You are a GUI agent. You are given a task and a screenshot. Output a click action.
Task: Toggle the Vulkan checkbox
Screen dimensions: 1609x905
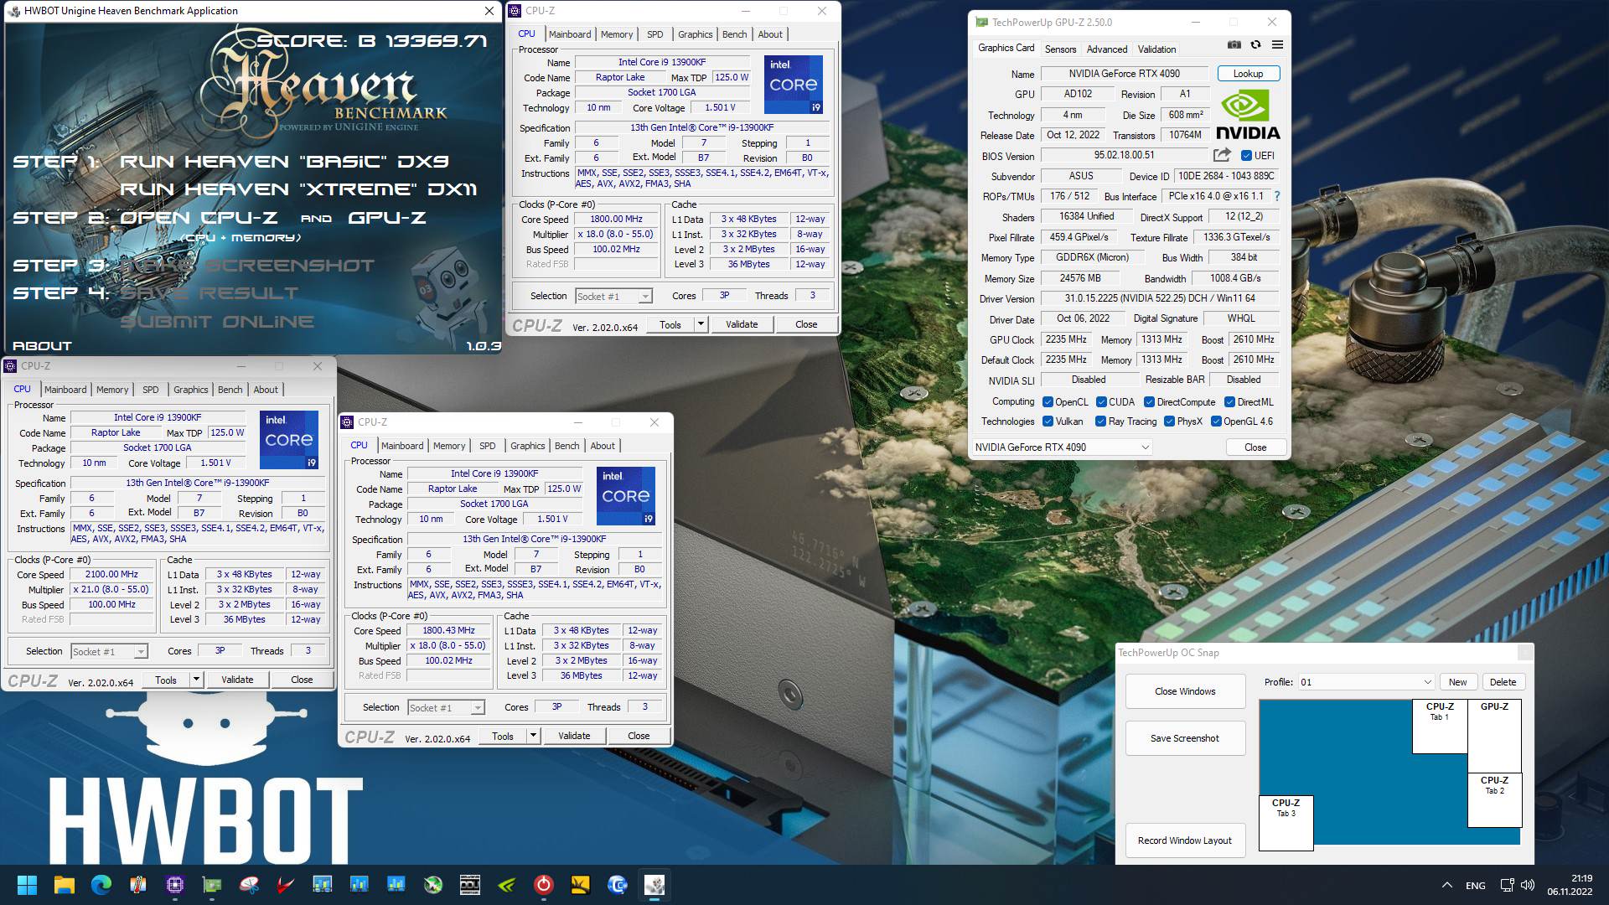point(1048,421)
